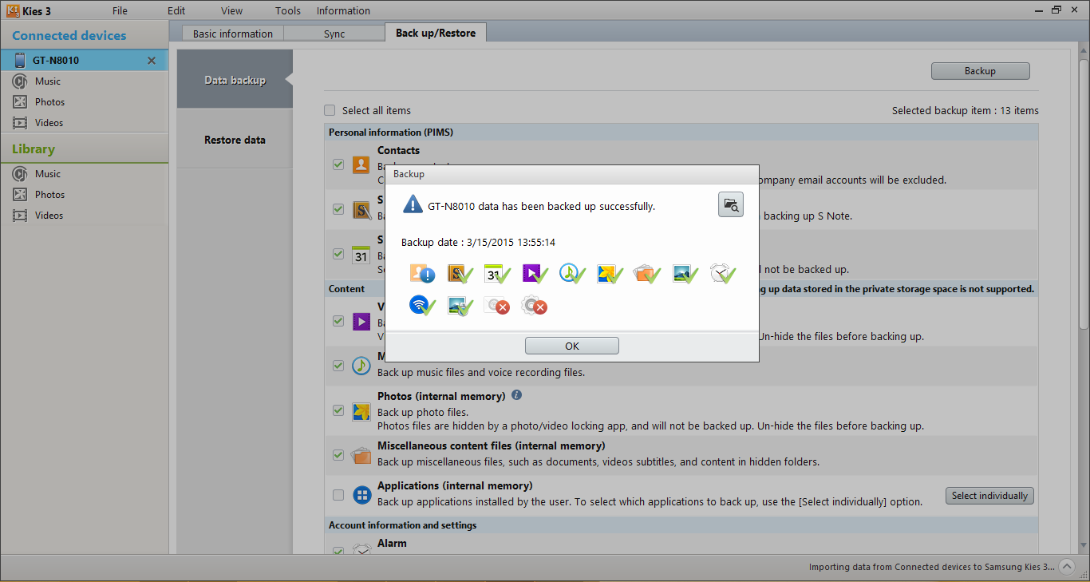This screenshot has width=1090, height=582.
Task: Uncheck the Music backup checkbox
Action: 338,366
